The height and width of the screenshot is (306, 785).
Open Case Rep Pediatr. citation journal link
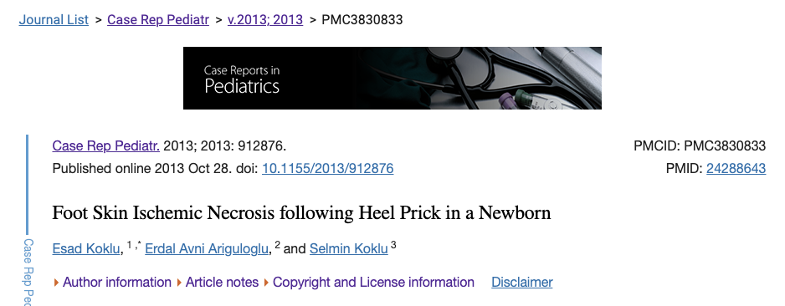(106, 146)
